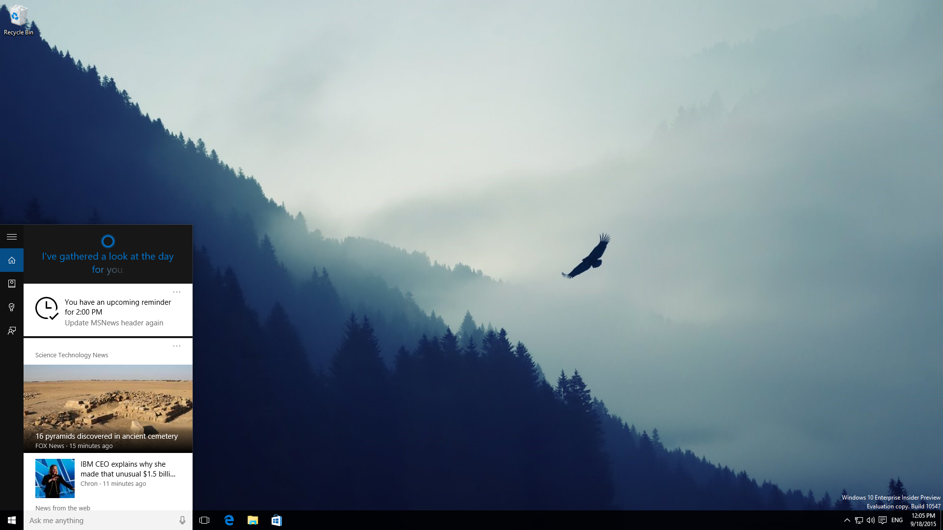Viewport: 943px width, 530px height.
Task: Show hidden system tray icons
Action: [847, 520]
